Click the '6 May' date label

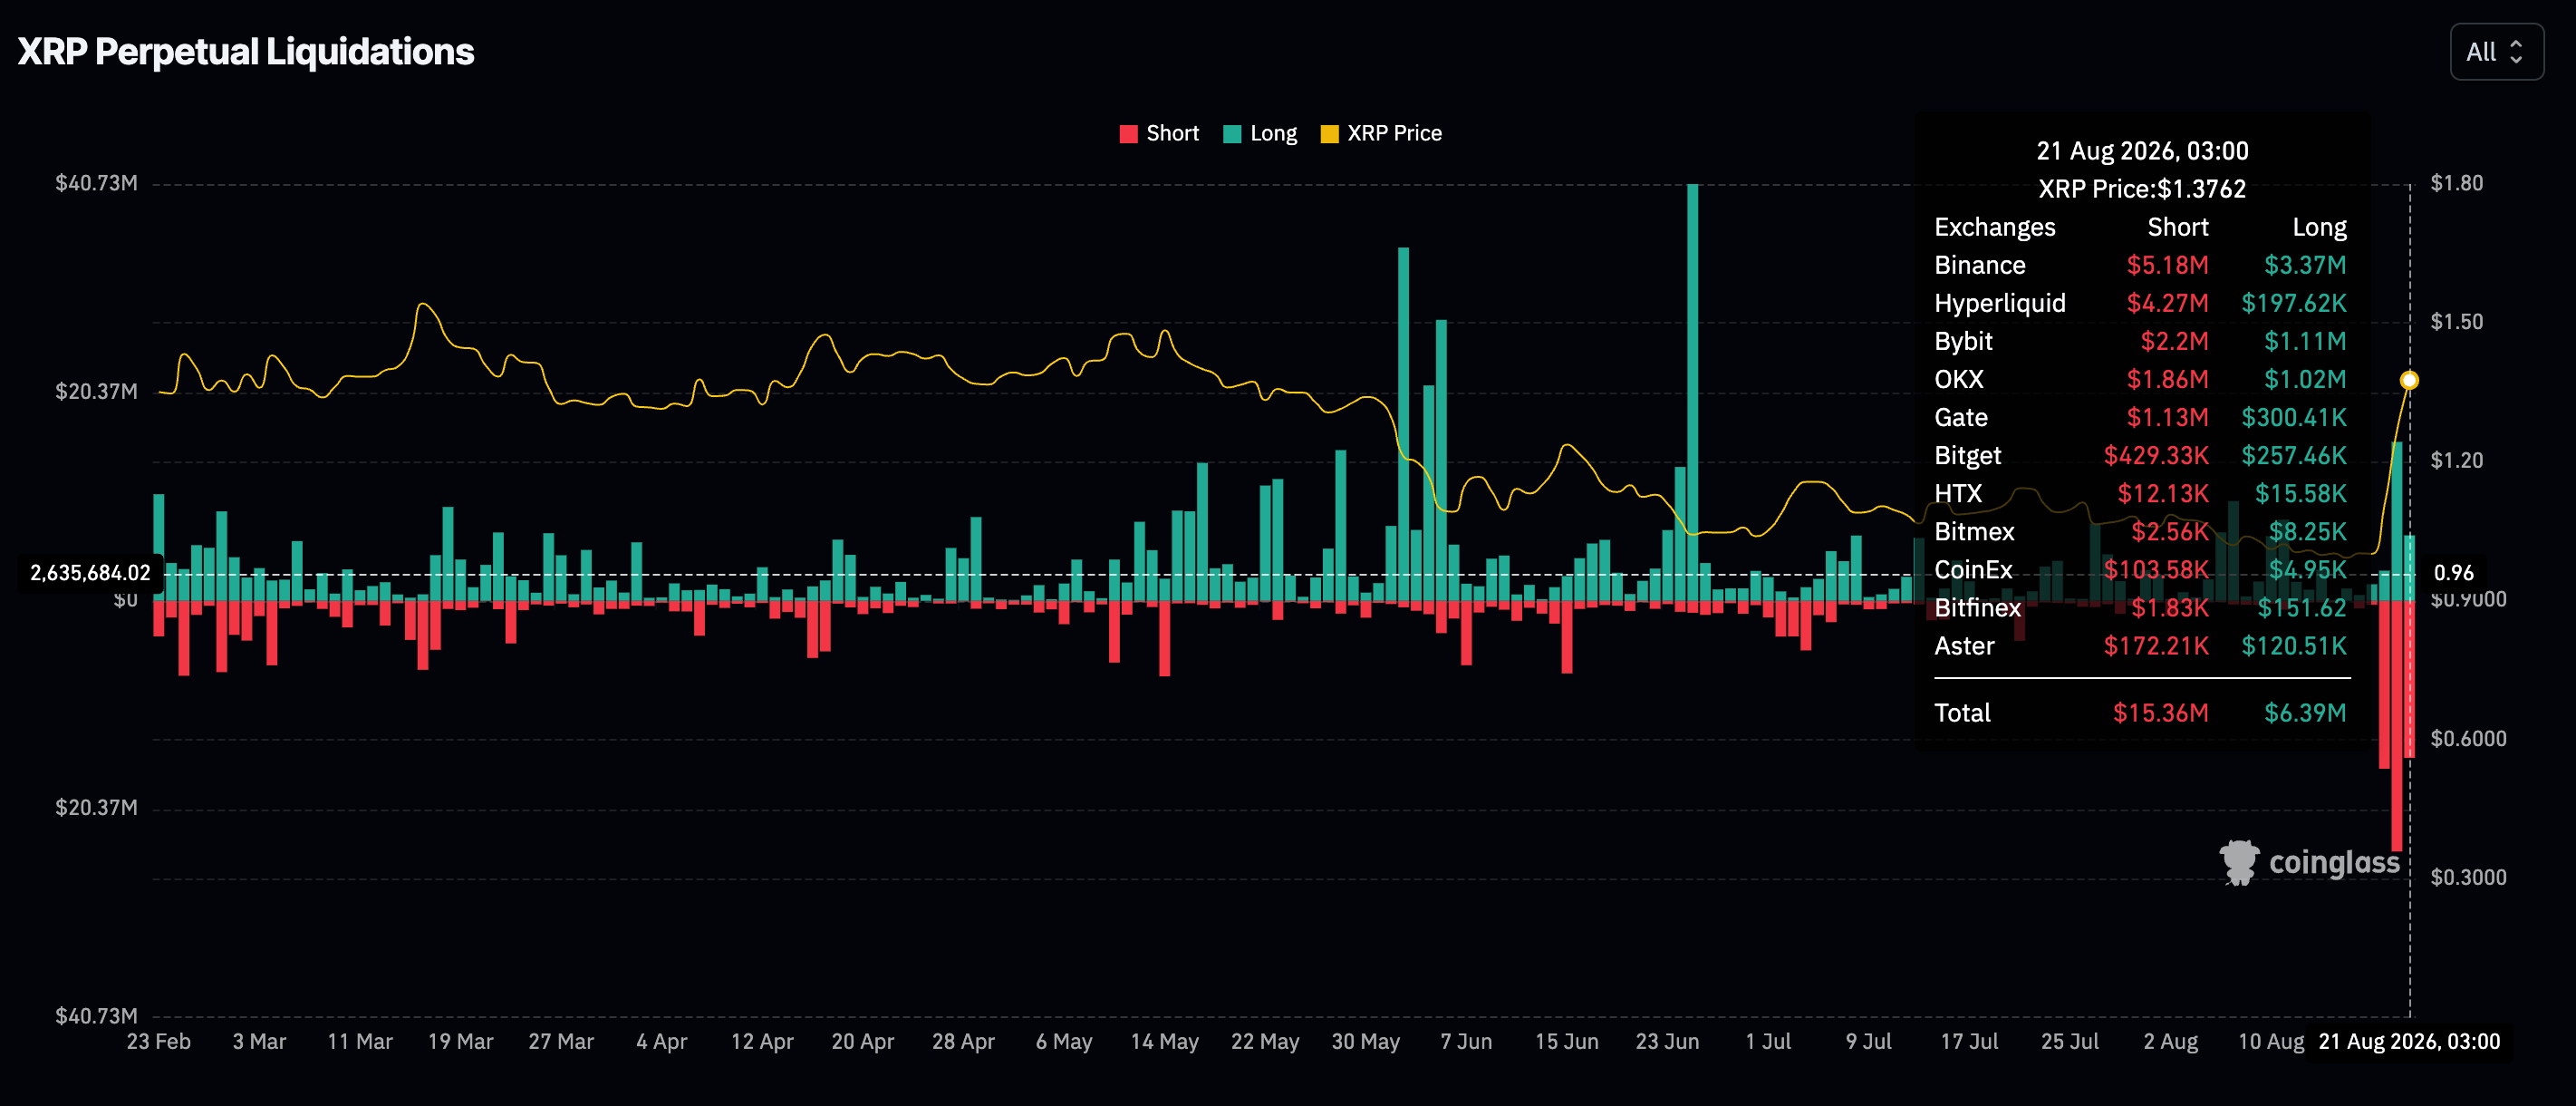click(x=1064, y=1042)
